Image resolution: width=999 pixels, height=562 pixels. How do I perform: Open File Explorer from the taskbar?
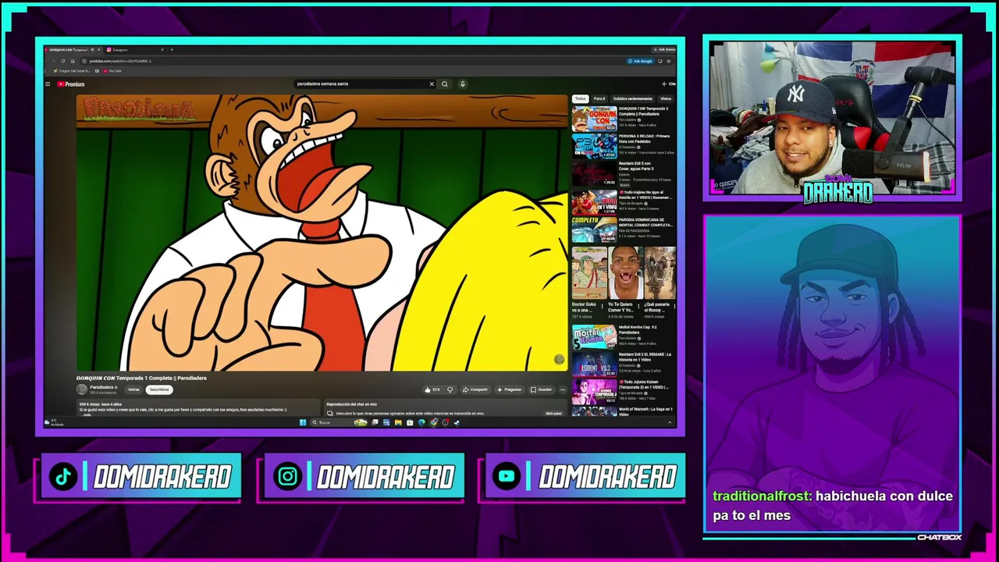398,422
